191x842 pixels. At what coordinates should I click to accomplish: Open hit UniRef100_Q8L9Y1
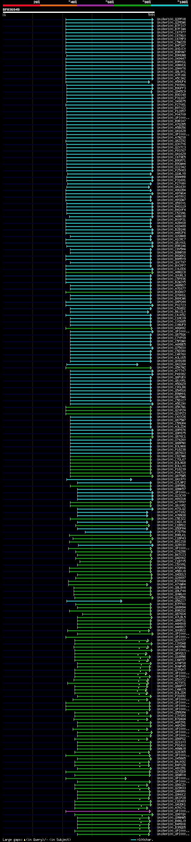click(x=171, y=72)
